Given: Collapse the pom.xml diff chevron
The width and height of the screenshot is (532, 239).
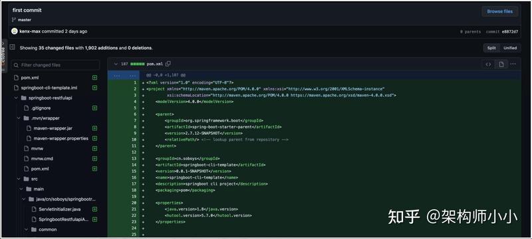Looking at the screenshot, I should click(116, 64).
